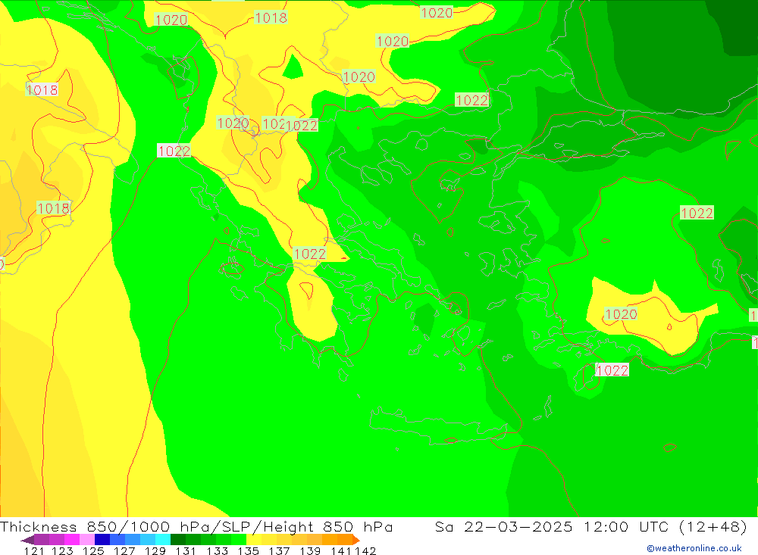Image resolution: width=758 pixels, height=555 pixels.
Task: Click legend value 139
Action: point(310,550)
